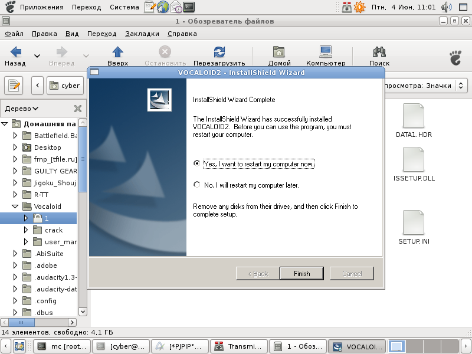Toggle text location edit pencil button
Screen dimensions: 472x354
tap(14, 86)
